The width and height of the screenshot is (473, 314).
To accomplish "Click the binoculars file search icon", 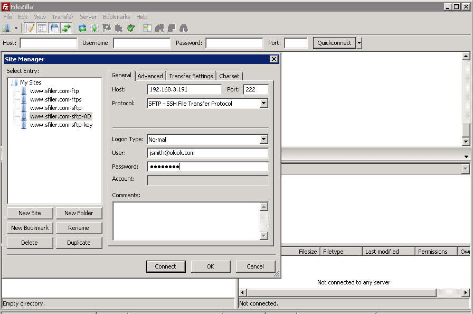I will [x=183, y=28].
